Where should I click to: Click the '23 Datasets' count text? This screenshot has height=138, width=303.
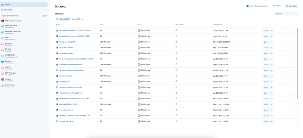point(59,14)
